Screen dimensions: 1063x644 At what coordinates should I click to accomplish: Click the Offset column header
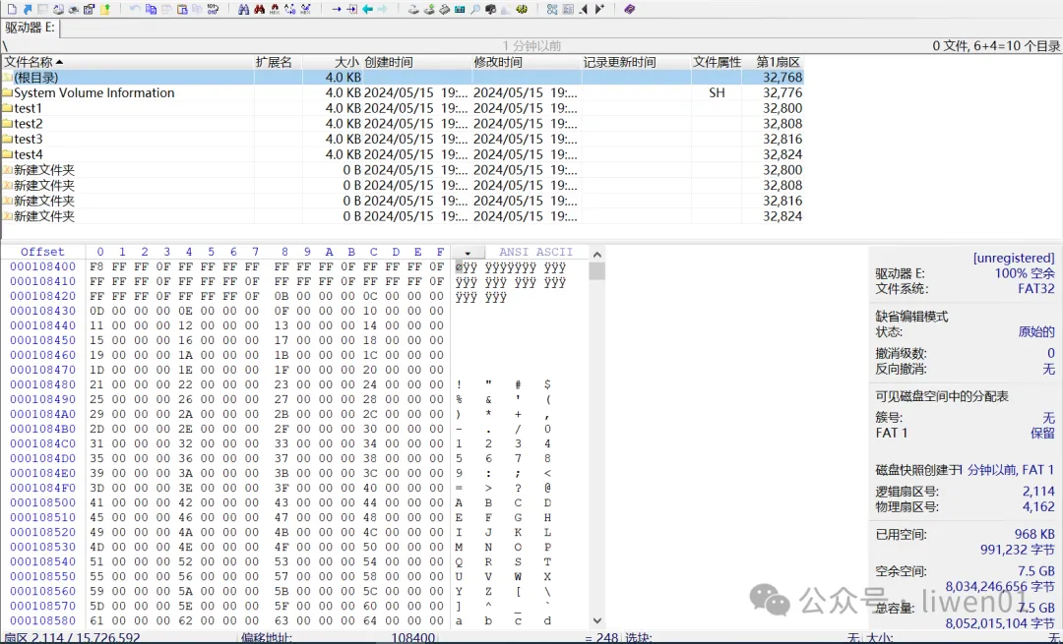point(42,252)
